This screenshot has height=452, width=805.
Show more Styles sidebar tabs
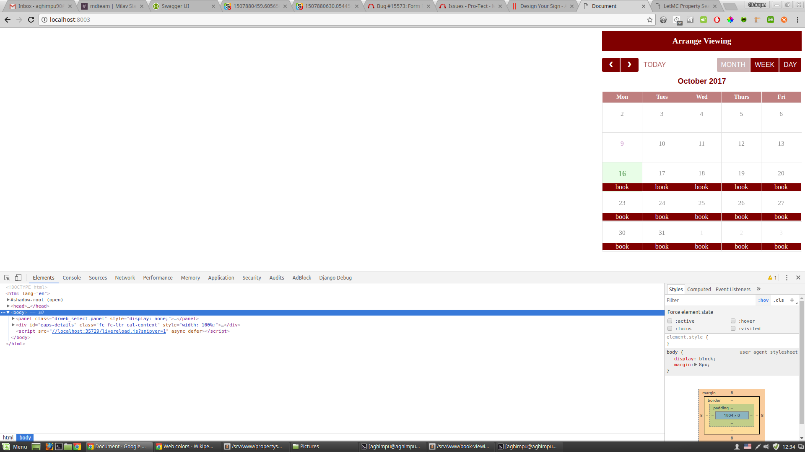pyautogui.click(x=758, y=289)
